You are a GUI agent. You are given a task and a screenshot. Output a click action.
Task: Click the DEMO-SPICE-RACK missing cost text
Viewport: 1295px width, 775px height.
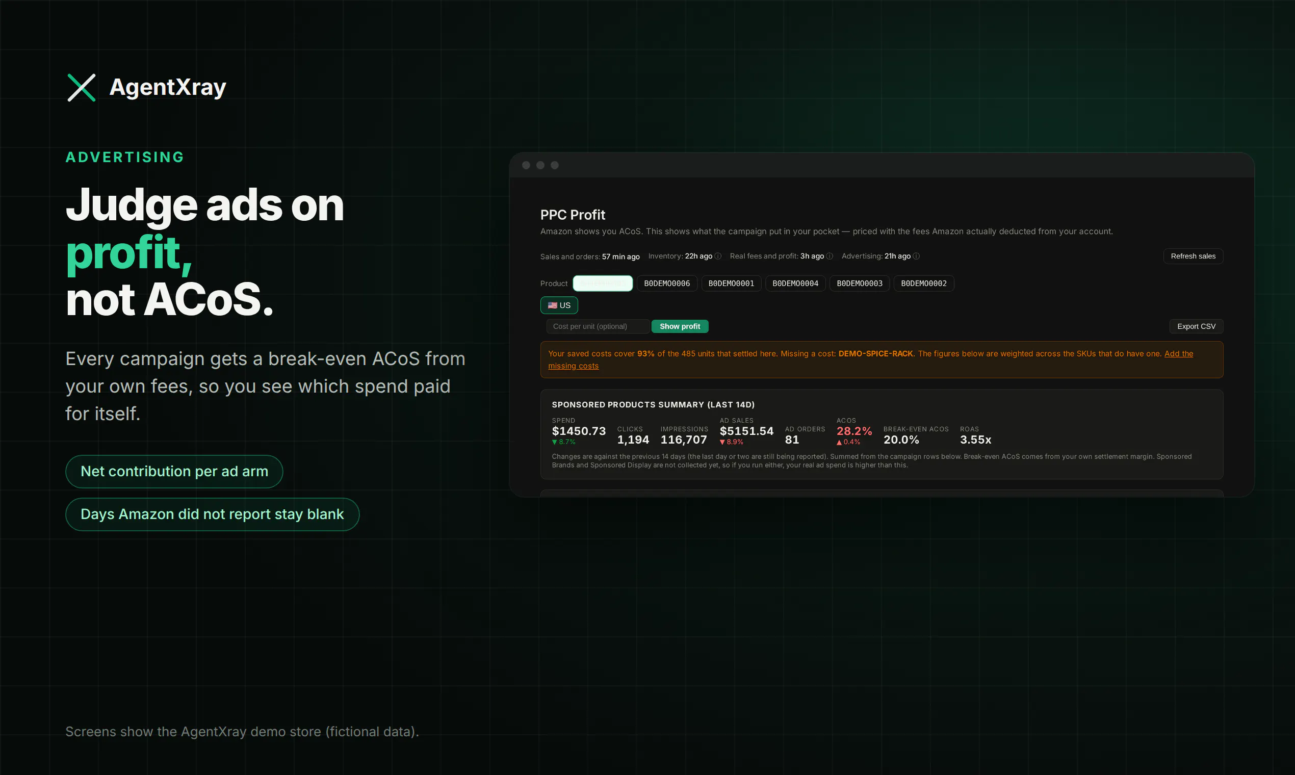pyautogui.click(x=876, y=353)
